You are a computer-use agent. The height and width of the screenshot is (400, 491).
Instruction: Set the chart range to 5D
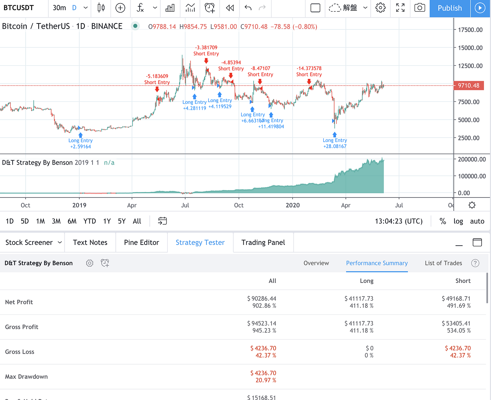coord(25,221)
